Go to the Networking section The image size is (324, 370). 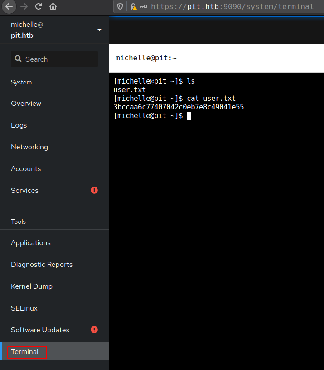29,147
